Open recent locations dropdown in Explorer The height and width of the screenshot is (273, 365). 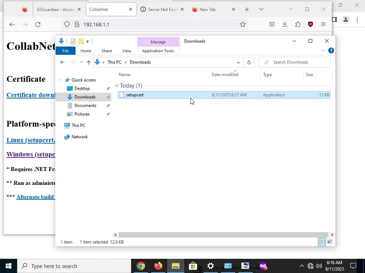coord(81,62)
